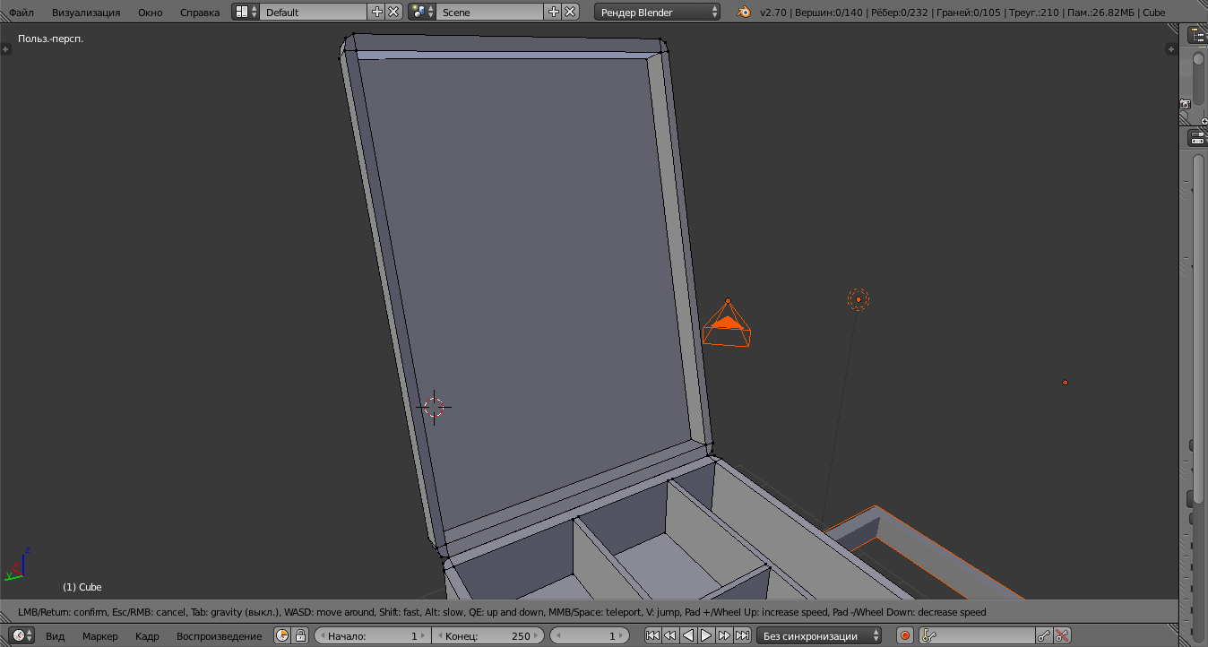This screenshot has width=1208, height=647.
Task: Toggle the preview range clock icon
Action: pos(282,636)
